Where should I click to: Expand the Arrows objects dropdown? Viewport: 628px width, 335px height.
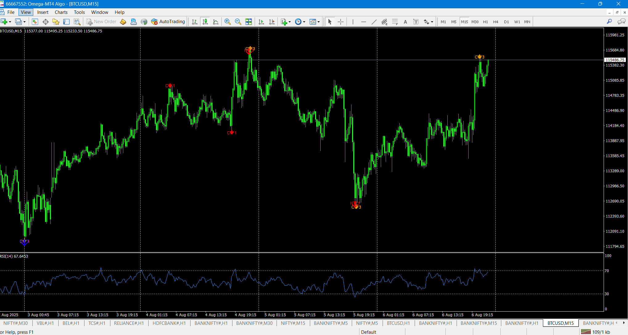(432, 22)
